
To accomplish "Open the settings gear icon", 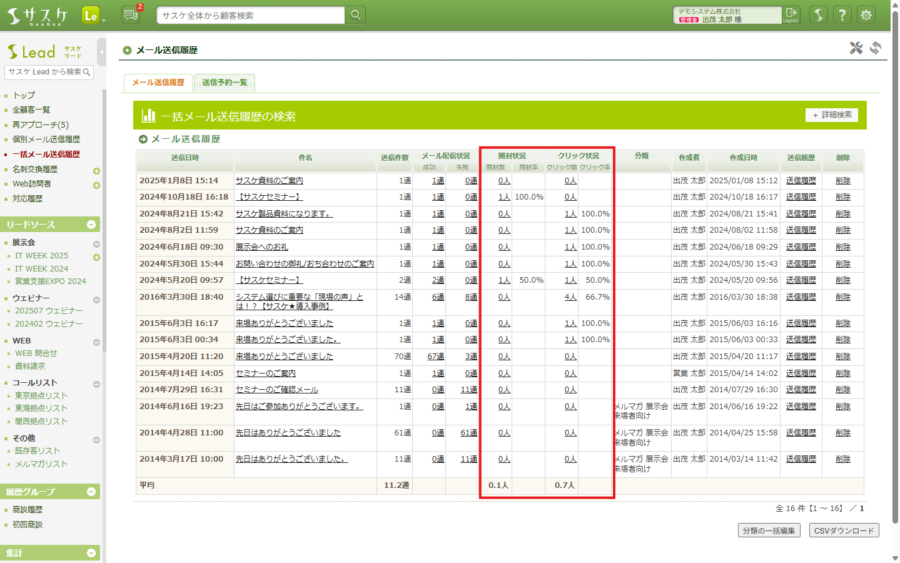I will [866, 15].
